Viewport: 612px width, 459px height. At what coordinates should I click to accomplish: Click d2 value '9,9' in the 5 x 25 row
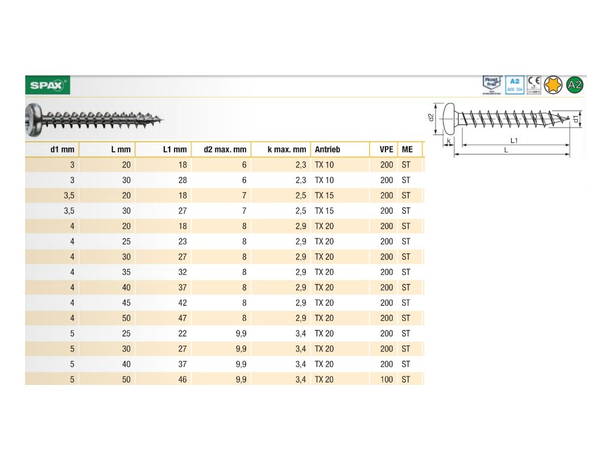(x=241, y=333)
